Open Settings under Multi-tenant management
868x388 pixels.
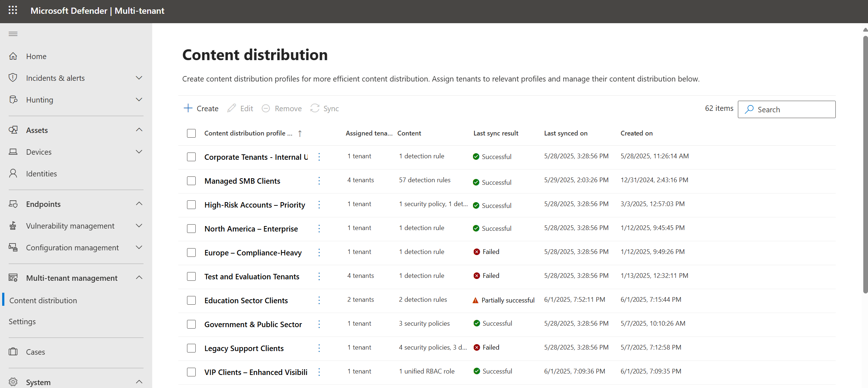tap(22, 321)
